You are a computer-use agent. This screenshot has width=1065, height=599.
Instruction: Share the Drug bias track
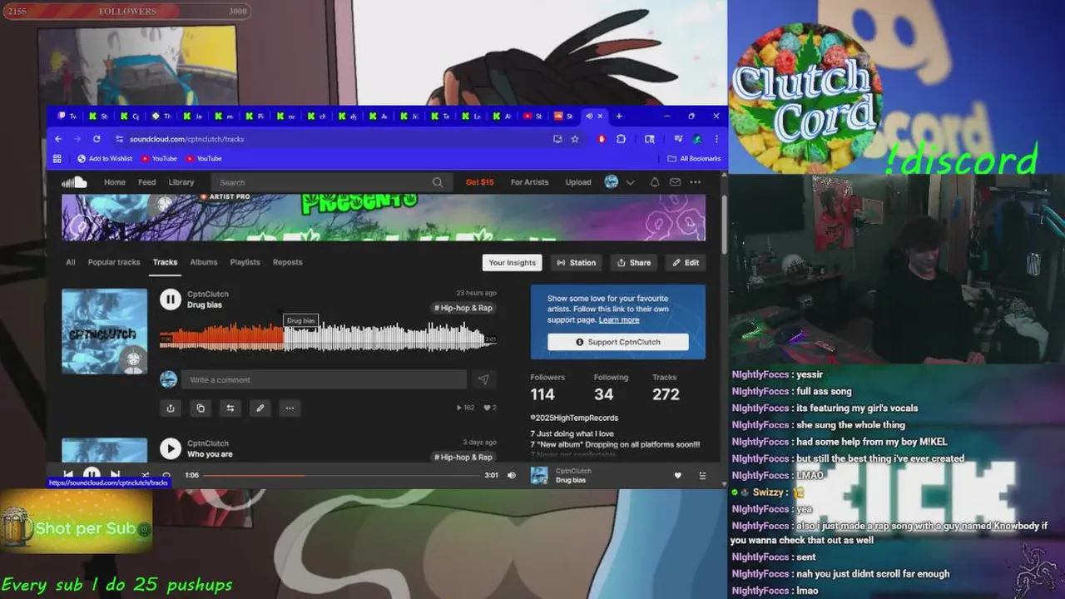171,408
